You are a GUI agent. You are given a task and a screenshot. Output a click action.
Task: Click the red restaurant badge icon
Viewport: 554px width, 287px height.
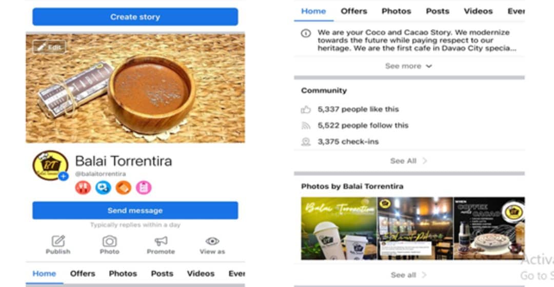pos(83,188)
